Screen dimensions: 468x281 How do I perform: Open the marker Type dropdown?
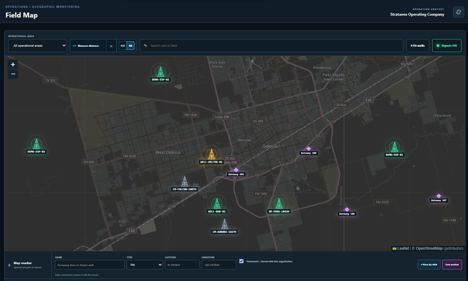pos(145,265)
